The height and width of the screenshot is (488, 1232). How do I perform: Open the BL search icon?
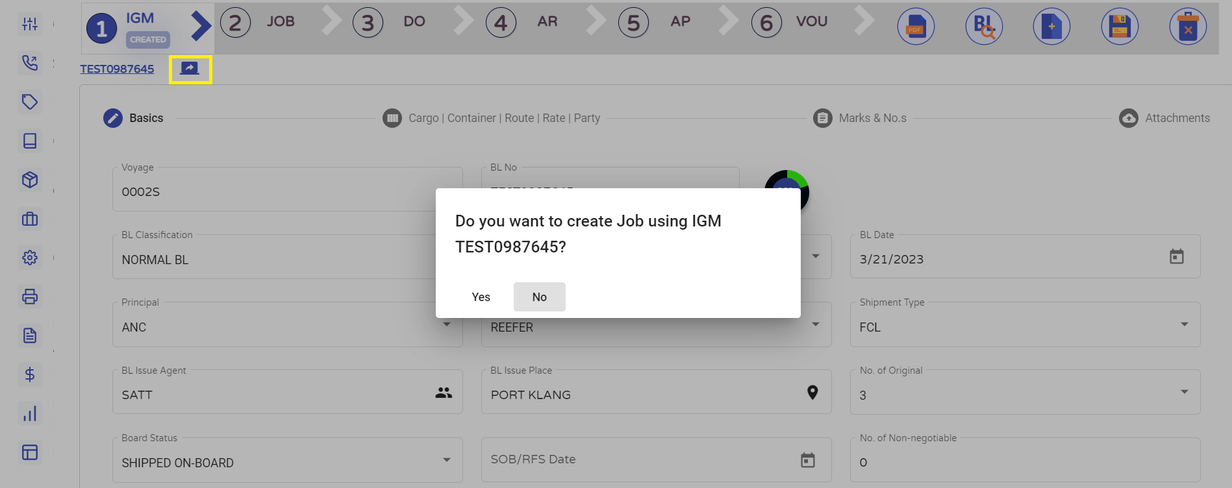984,27
